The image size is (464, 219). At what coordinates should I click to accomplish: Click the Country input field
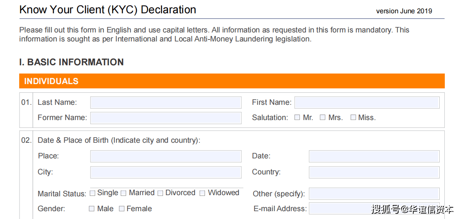374,172
